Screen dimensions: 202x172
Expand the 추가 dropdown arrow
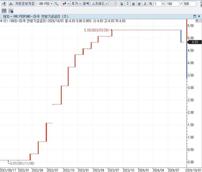click(x=80, y=4)
